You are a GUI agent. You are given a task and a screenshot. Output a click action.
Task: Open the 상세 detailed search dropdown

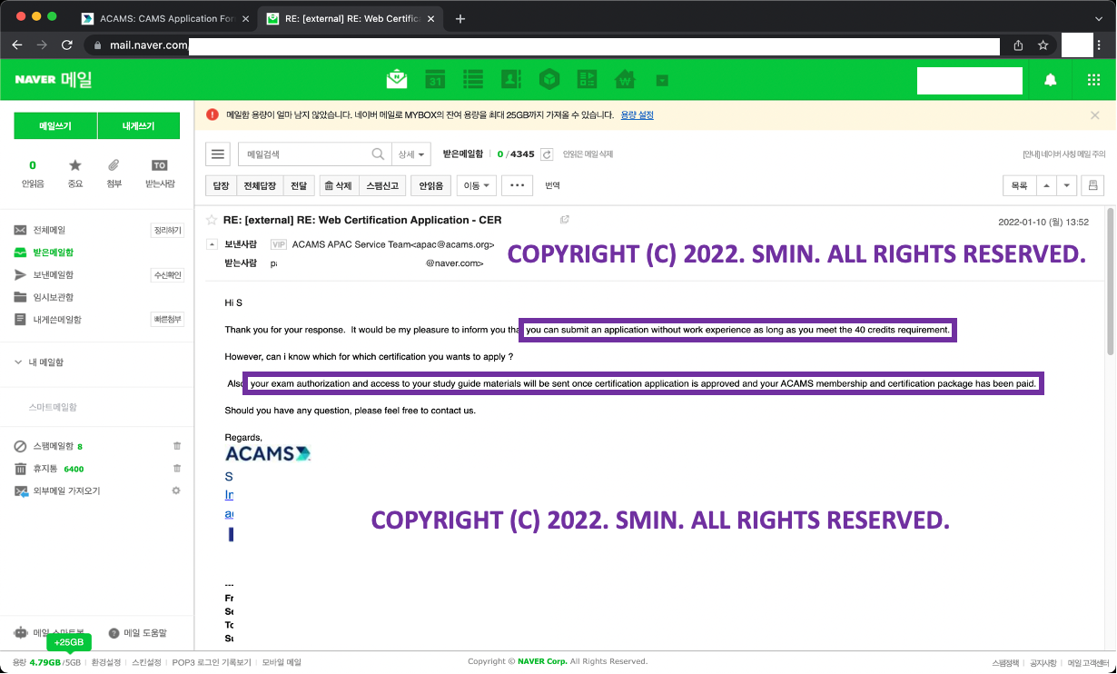(411, 154)
